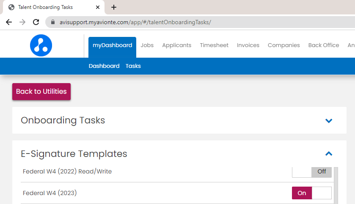
Task: Toggle Federal W4 (2022) Read/Write switch
Action: tap(312, 172)
